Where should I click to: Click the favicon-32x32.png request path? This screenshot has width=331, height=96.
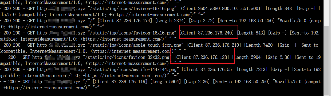click(x=127, y=57)
